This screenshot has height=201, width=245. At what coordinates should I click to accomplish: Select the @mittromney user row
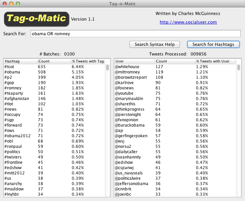(175, 72)
